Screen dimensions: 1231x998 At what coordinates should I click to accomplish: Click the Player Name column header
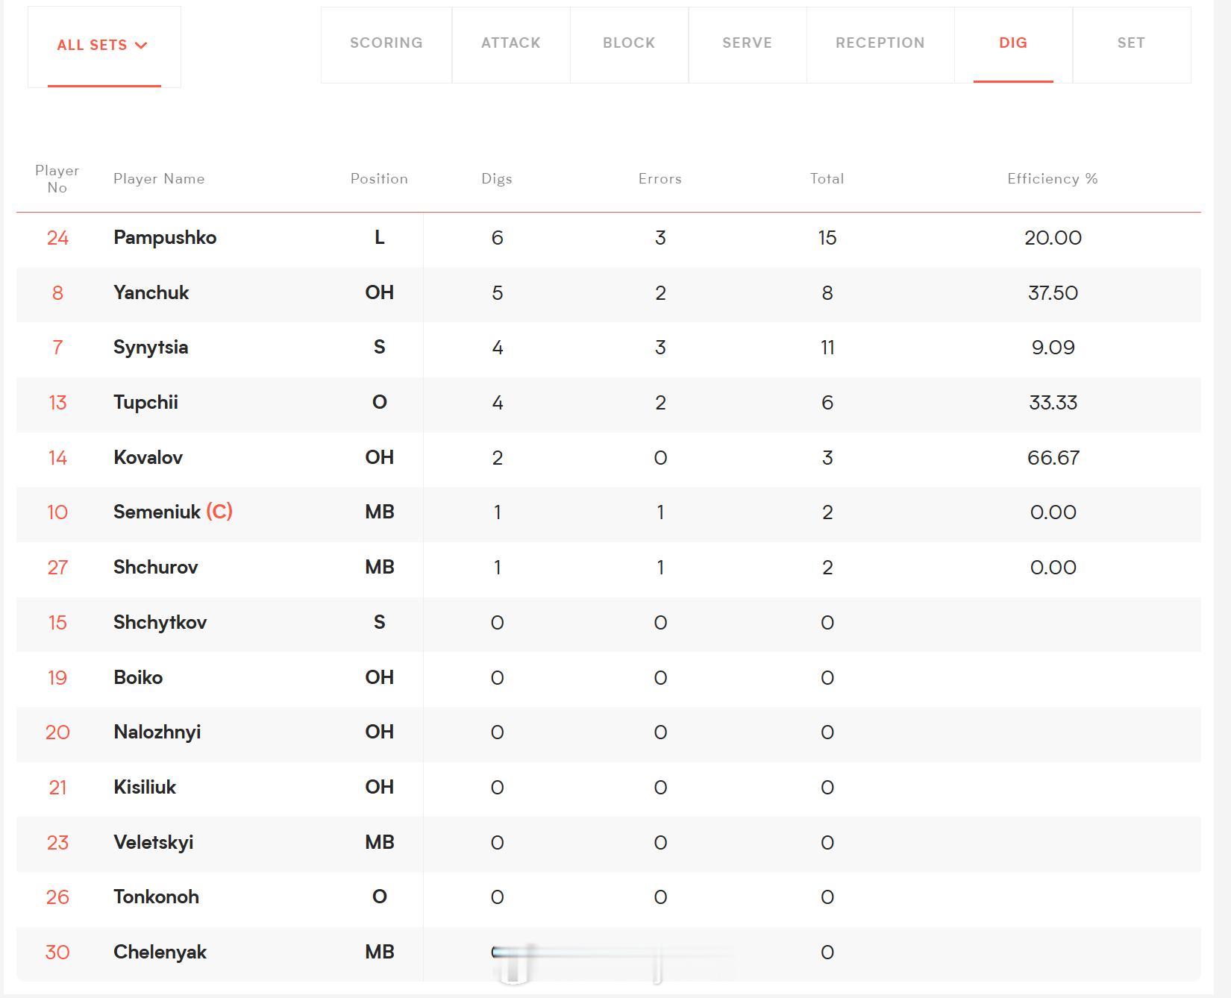pyautogui.click(x=159, y=179)
